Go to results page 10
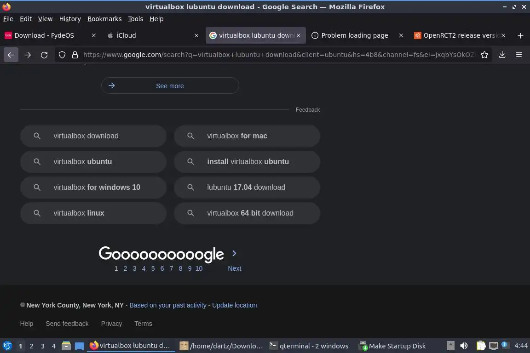 pos(199,268)
